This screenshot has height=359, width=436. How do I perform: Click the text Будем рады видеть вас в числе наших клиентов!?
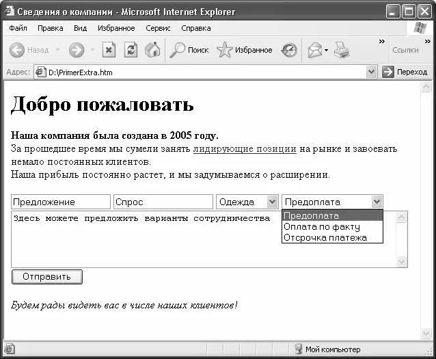[124, 305]
